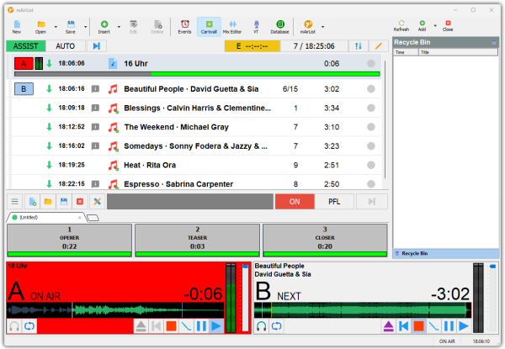
Task: Open the Database toolbar icon
Action: pyautogui.click(x=280, y=27)
